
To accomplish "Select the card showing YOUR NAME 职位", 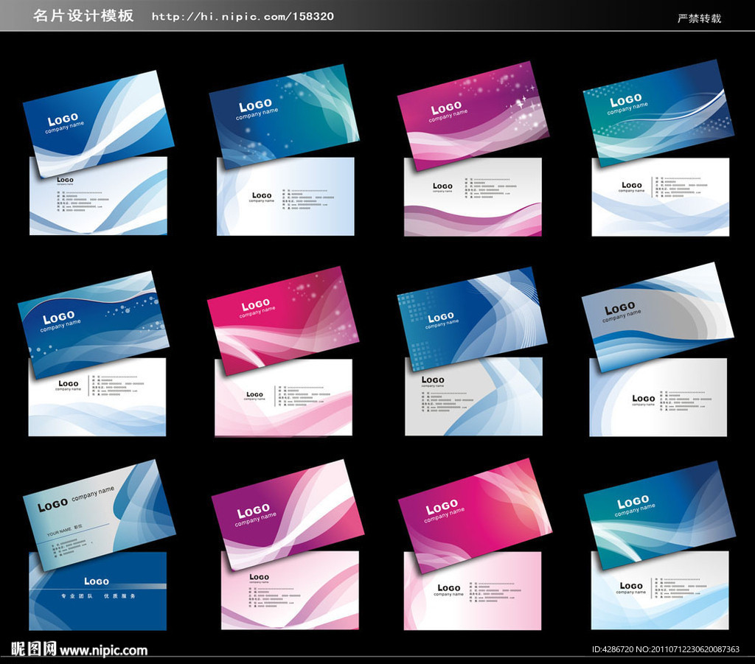I will [x=100, y=515].
